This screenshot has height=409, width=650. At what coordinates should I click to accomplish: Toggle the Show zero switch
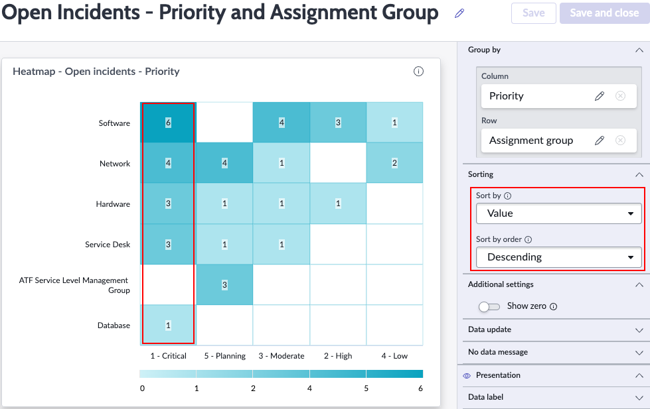tap(489, 306)
